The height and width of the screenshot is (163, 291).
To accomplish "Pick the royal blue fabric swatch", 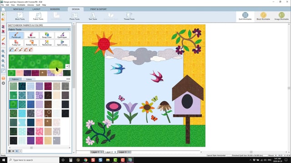I will coord(30,105).
